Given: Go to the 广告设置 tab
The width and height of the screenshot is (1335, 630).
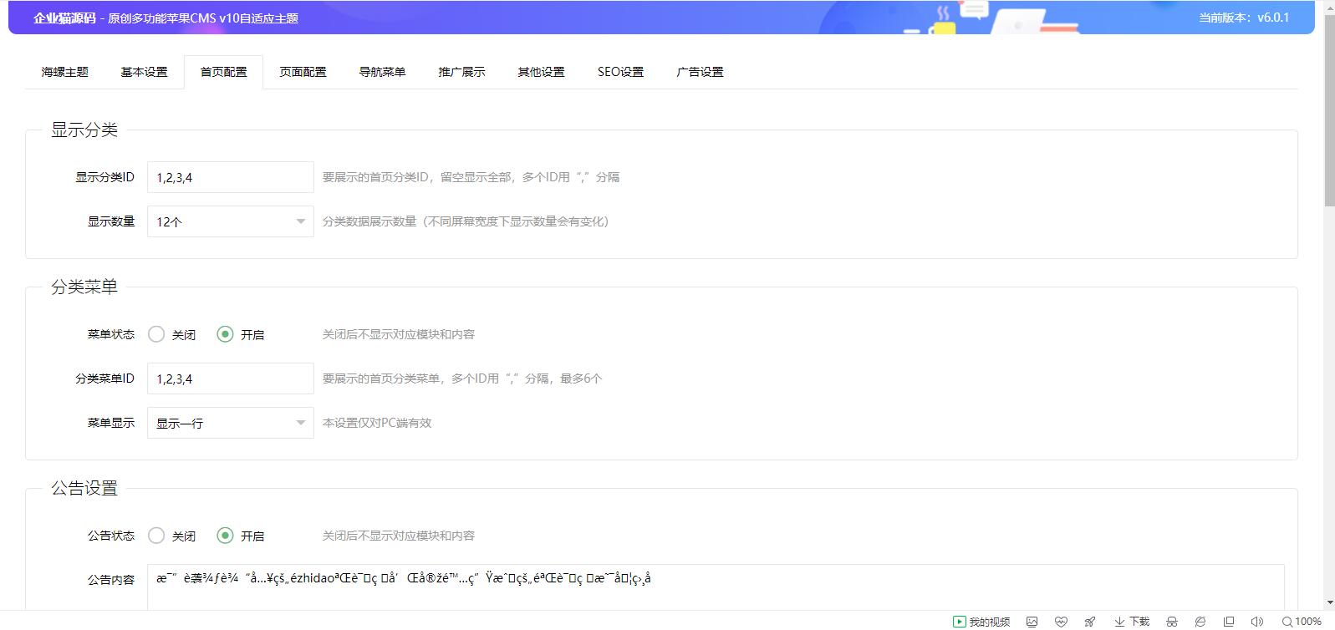Looking at the screenshot, I should 700,72.
